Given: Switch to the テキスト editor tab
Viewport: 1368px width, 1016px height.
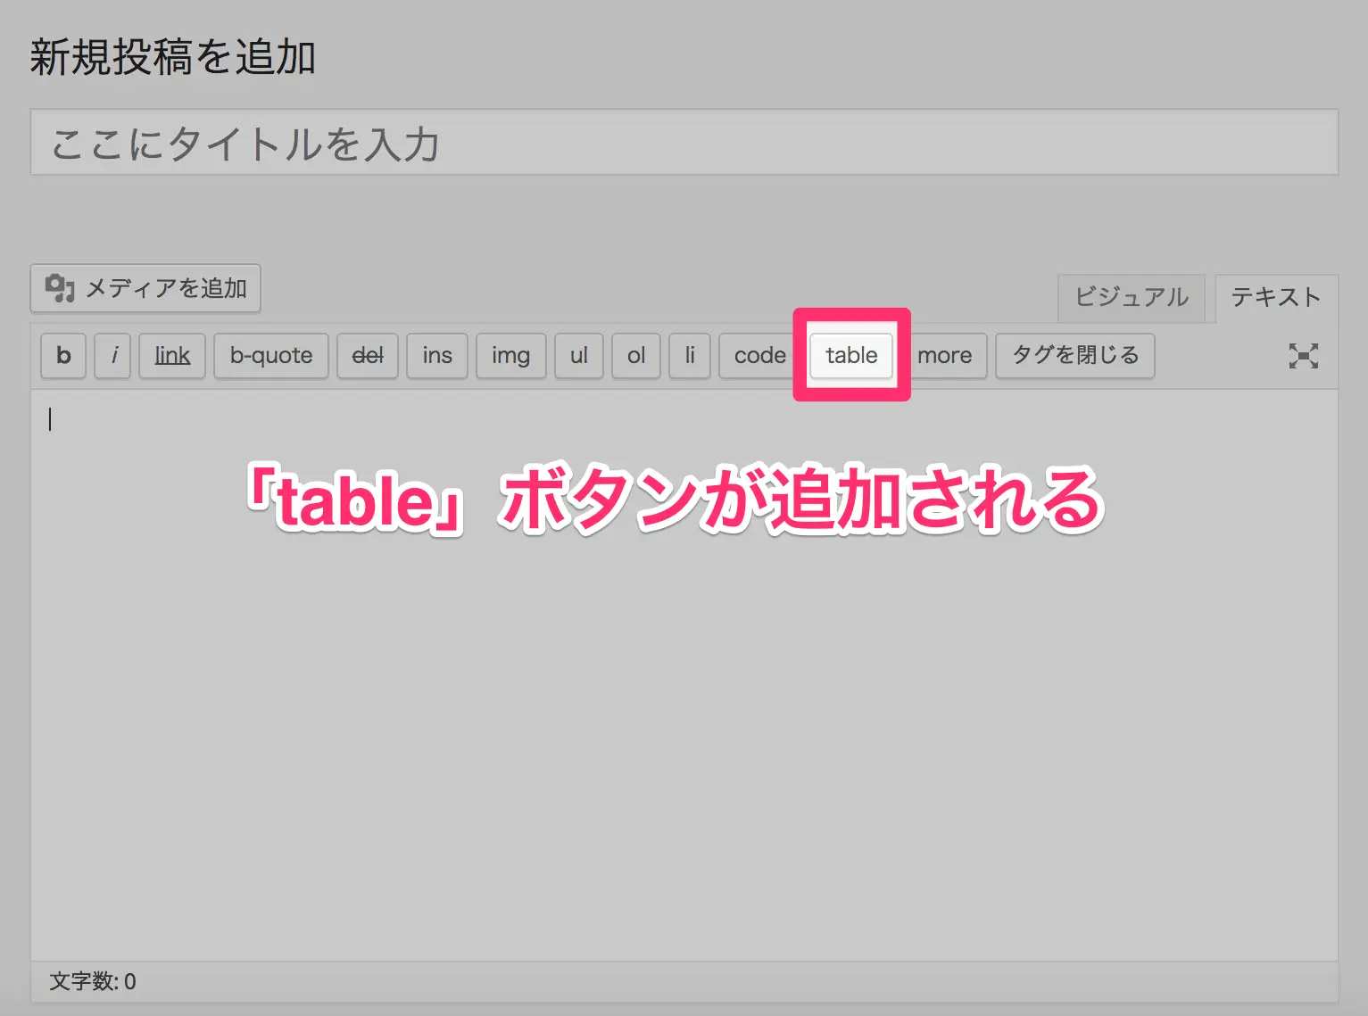Looking at the screenshot, I should pos(1275,298).
